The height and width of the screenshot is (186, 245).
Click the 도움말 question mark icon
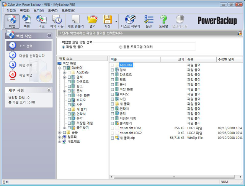163,21
